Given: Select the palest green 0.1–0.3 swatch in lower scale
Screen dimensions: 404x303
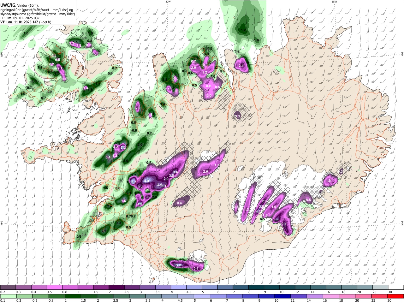Looking at the screenshot, I should (x=8, y=296).
